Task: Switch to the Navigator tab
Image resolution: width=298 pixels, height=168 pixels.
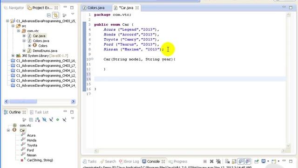Action: (x=14, y=8)
